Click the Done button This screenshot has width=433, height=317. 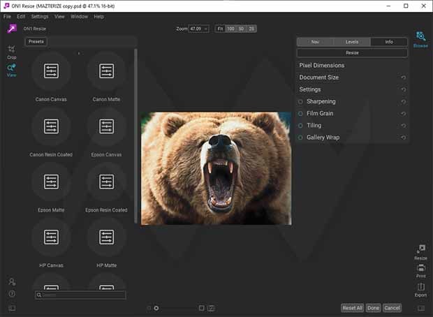pos(374,308)
